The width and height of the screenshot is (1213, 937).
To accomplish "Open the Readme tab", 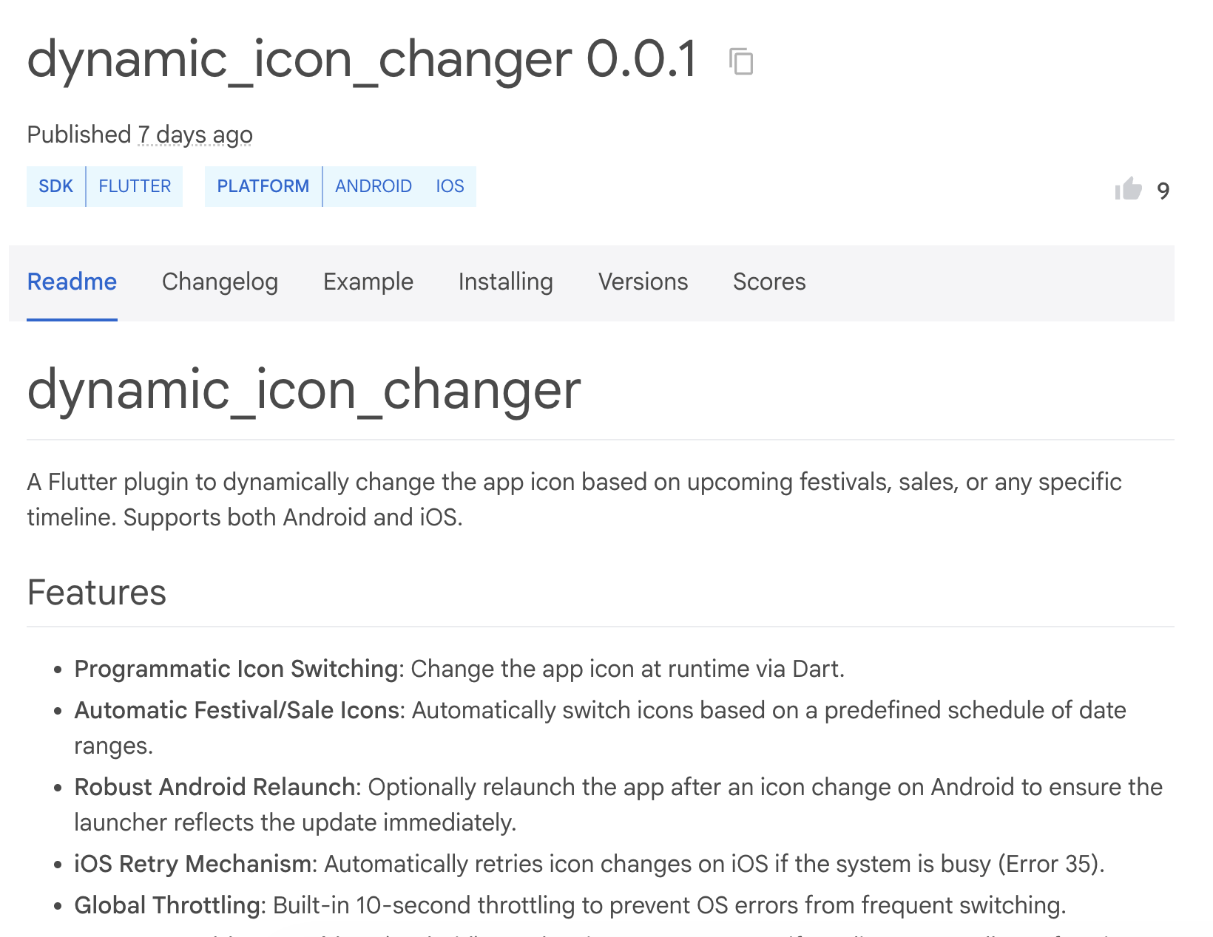I will click(x=72, y=282).
